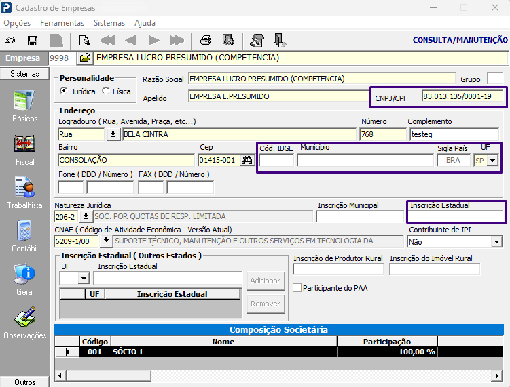Viewport: 510px width, 387px height.
Task: Open the Sistemas menu
Action: click(109, 23)
